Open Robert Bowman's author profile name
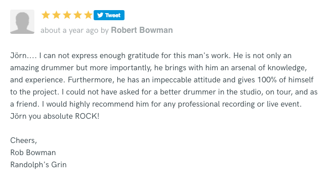Viewport: 331px width, 193px height. tap(142, 30)
